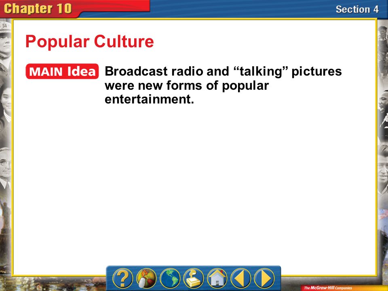The height and width of the screenshot is (291, 388).
Task: Open the Earth globe maps icon
Action: (x=170, y=278)
